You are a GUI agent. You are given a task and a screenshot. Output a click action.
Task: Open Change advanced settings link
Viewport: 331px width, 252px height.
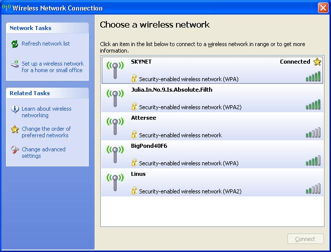click(44, 152)
